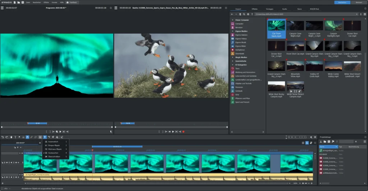Click the import icon in Projektablage panel

click(x=321, y=142)
